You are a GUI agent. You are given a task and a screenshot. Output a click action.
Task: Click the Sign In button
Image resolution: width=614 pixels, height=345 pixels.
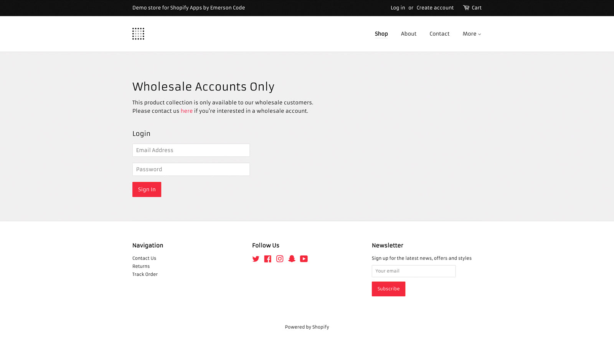click(147, 189)
